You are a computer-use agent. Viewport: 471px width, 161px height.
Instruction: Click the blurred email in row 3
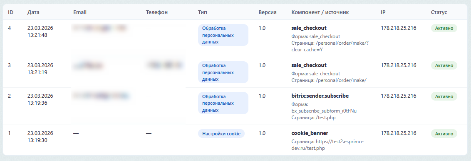(x=89, y=65)
